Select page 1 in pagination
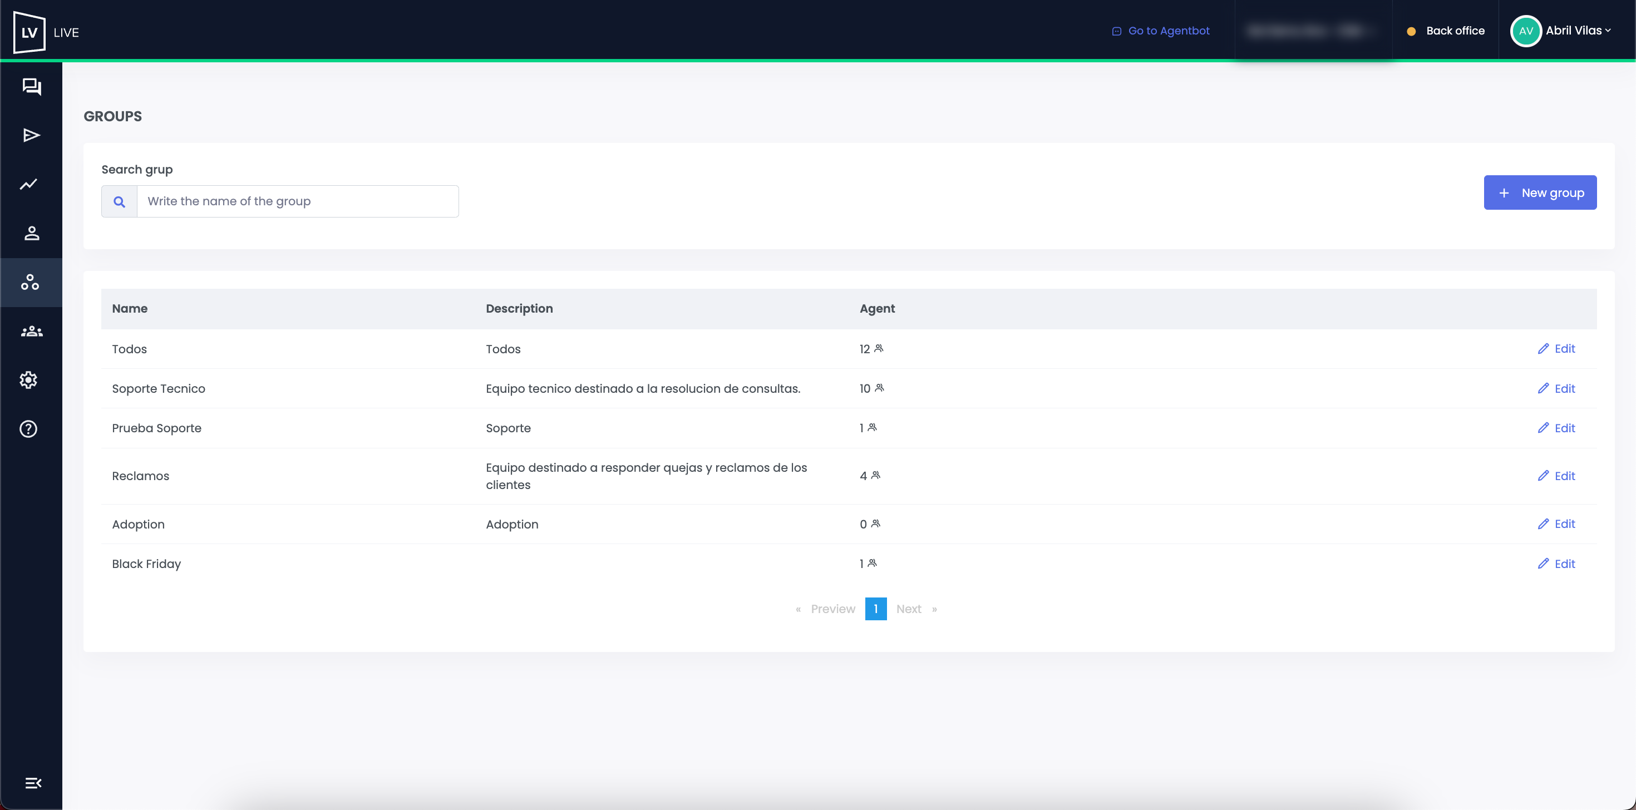 875,609
